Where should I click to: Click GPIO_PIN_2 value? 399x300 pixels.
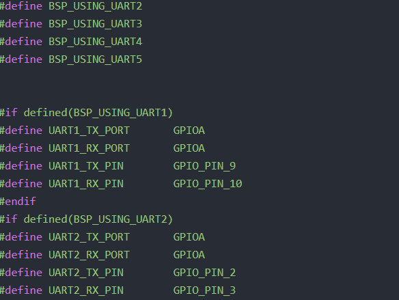[204, 273]
